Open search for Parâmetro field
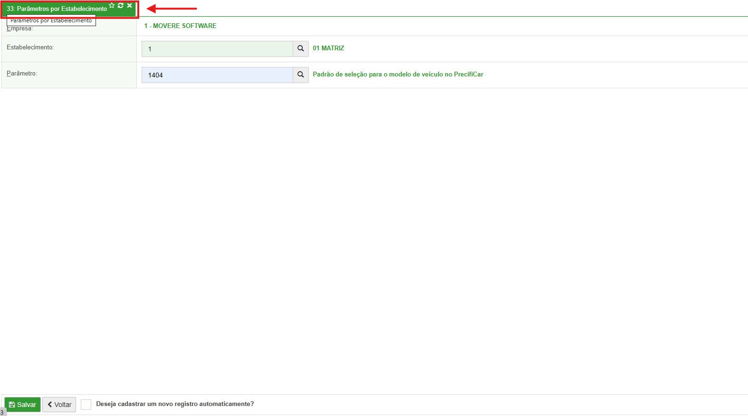748x416 pixels. pyautogui.click(x=301, y=75)
